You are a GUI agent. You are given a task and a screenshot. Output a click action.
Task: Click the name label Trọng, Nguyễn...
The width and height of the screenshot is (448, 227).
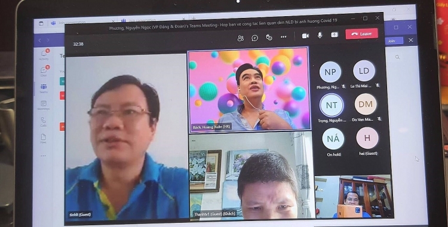332,121
